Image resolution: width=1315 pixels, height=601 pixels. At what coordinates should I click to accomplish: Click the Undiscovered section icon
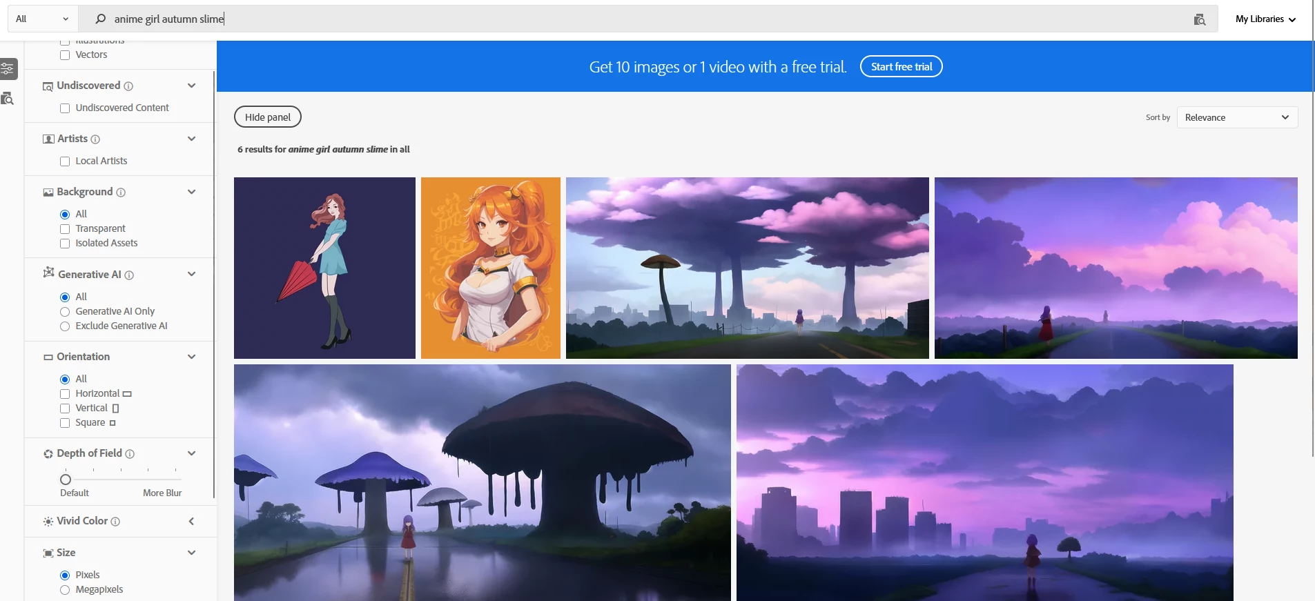pyautogui.click(x=48, y=86)
